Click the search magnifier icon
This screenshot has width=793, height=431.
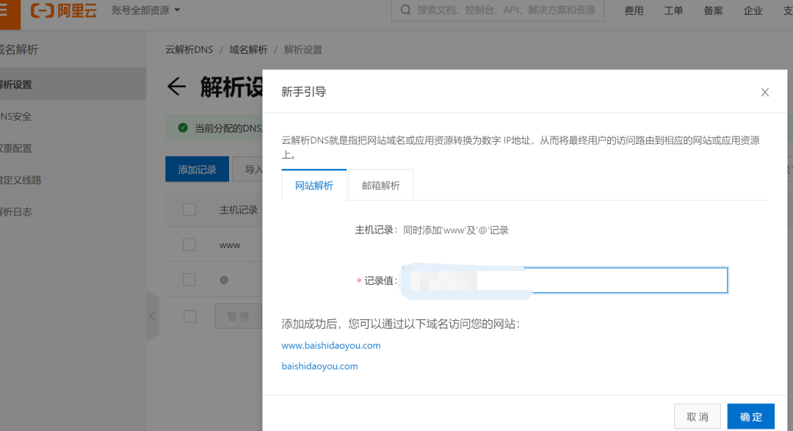[405, 10]
